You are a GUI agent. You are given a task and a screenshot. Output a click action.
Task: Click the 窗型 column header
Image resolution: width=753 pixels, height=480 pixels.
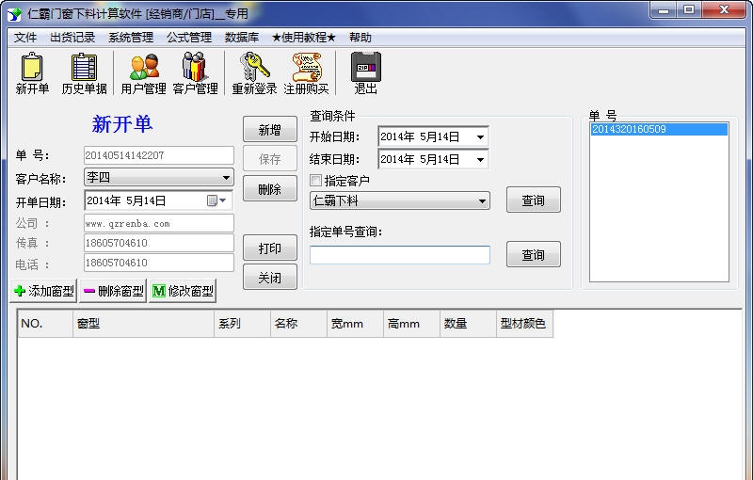144,324
